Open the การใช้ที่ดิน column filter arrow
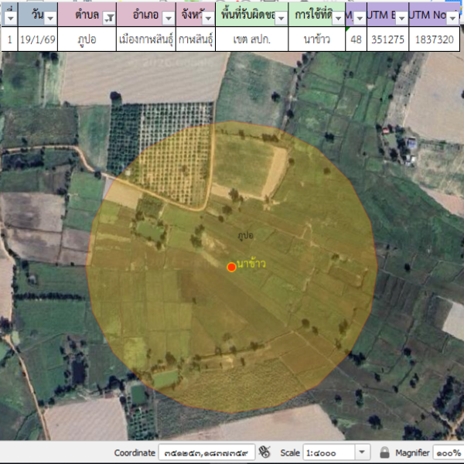This screenshot has height=464, width=464. (x=338, y=17)
